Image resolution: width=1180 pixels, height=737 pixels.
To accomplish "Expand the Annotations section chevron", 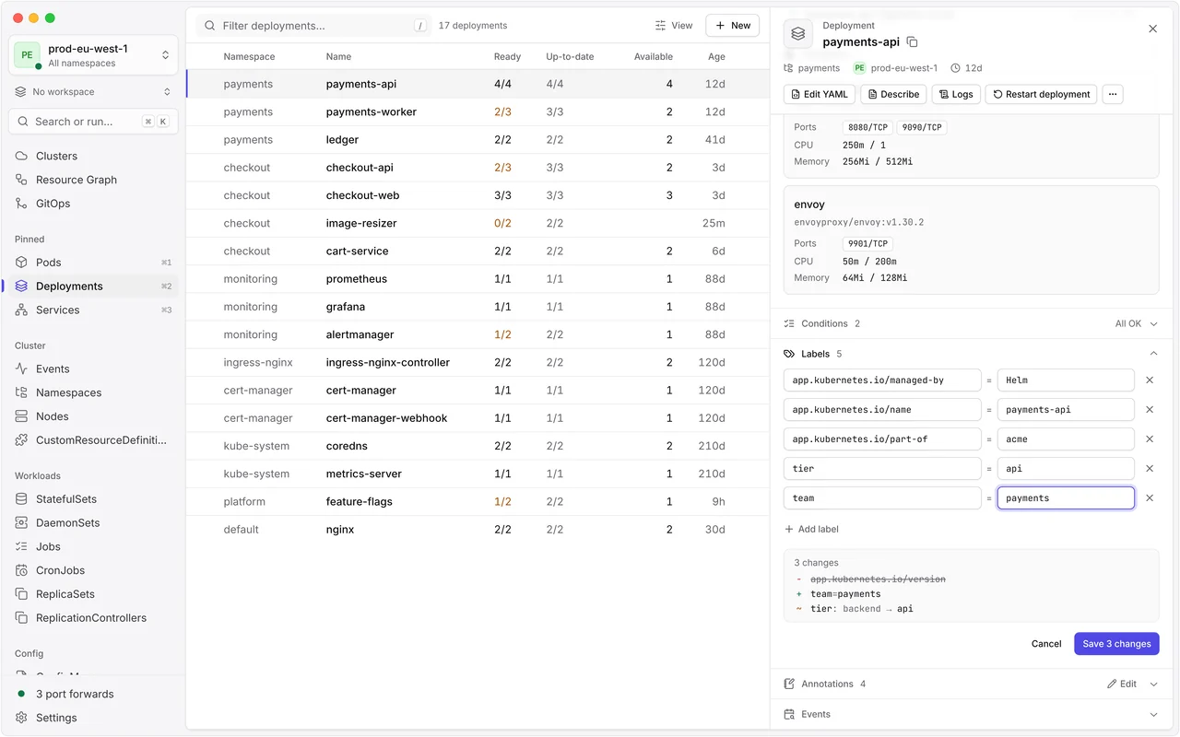I will [1153, 684].
